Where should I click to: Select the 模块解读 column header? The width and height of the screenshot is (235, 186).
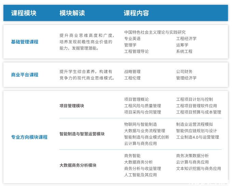pos(72,13)
